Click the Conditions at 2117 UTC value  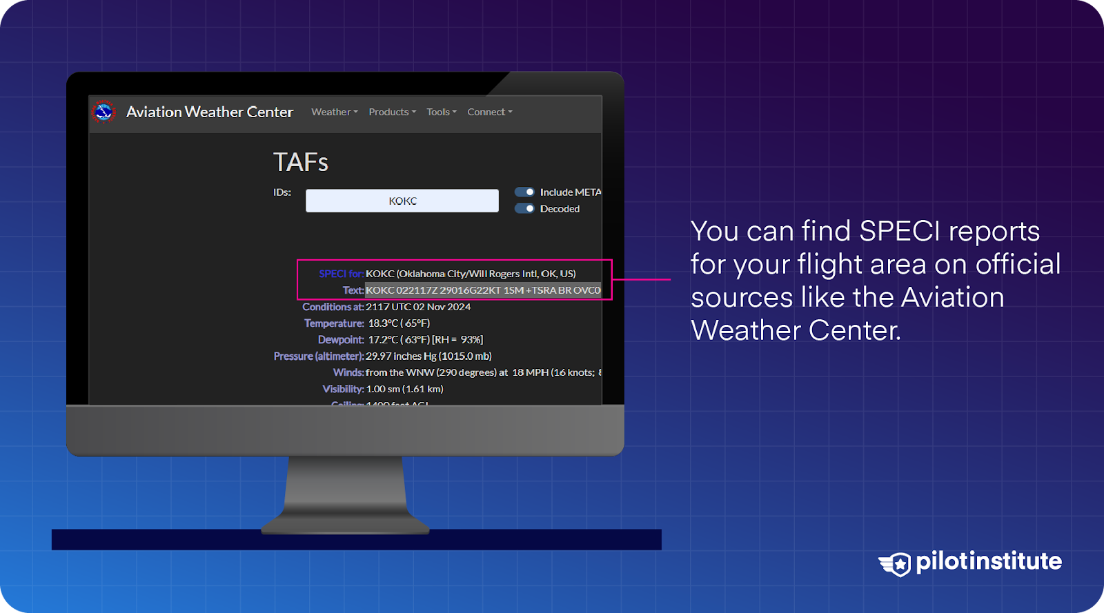(418, 307)
